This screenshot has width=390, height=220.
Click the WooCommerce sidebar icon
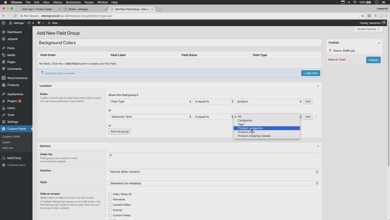click(4, 78)
